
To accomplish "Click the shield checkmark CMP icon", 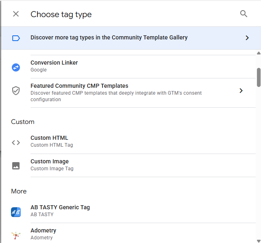I will [16, 91].
